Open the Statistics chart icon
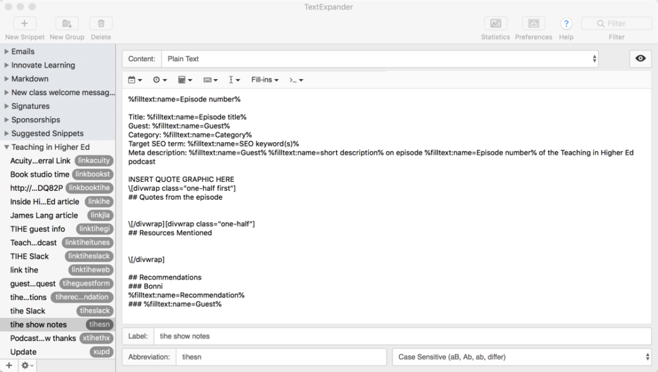 [x=495, y=24]
